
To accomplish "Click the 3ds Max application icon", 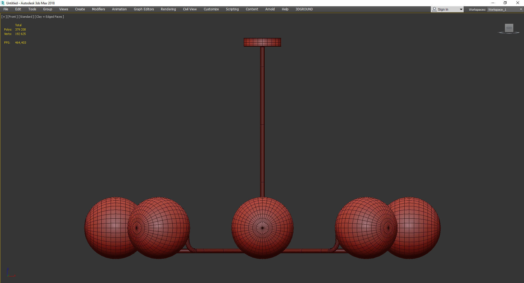I will (x=3, y=3).
